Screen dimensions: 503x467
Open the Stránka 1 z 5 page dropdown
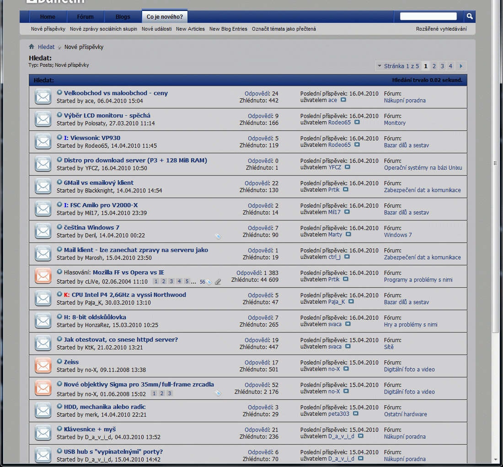[380, 66]
